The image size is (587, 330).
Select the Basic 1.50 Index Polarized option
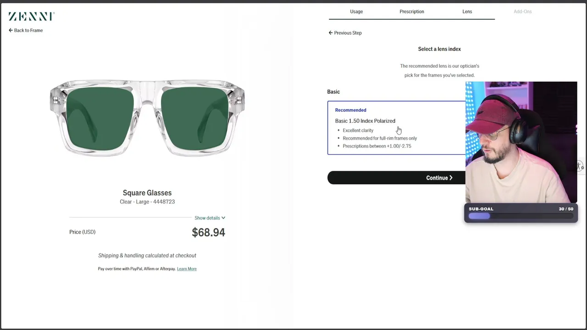pyautogui.click(x=365, y=121)
